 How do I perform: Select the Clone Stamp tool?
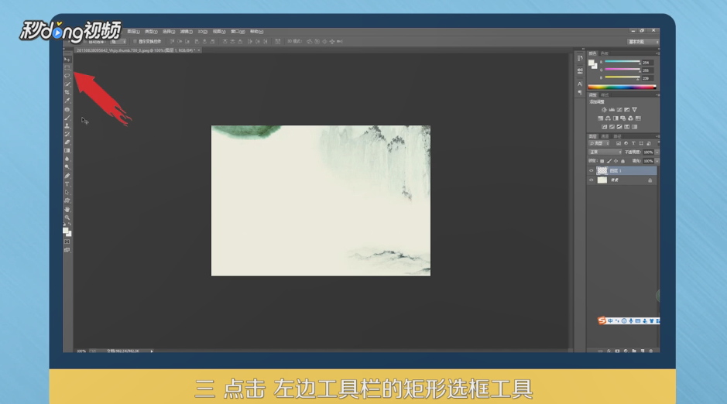pyautogui.click(x=67, y=125)
